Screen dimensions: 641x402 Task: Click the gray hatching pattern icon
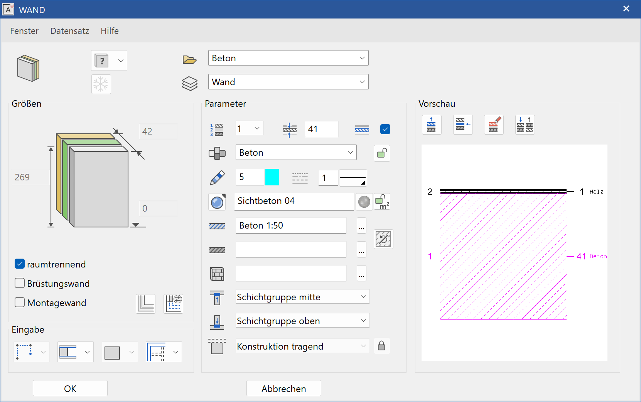pos(217,250)
